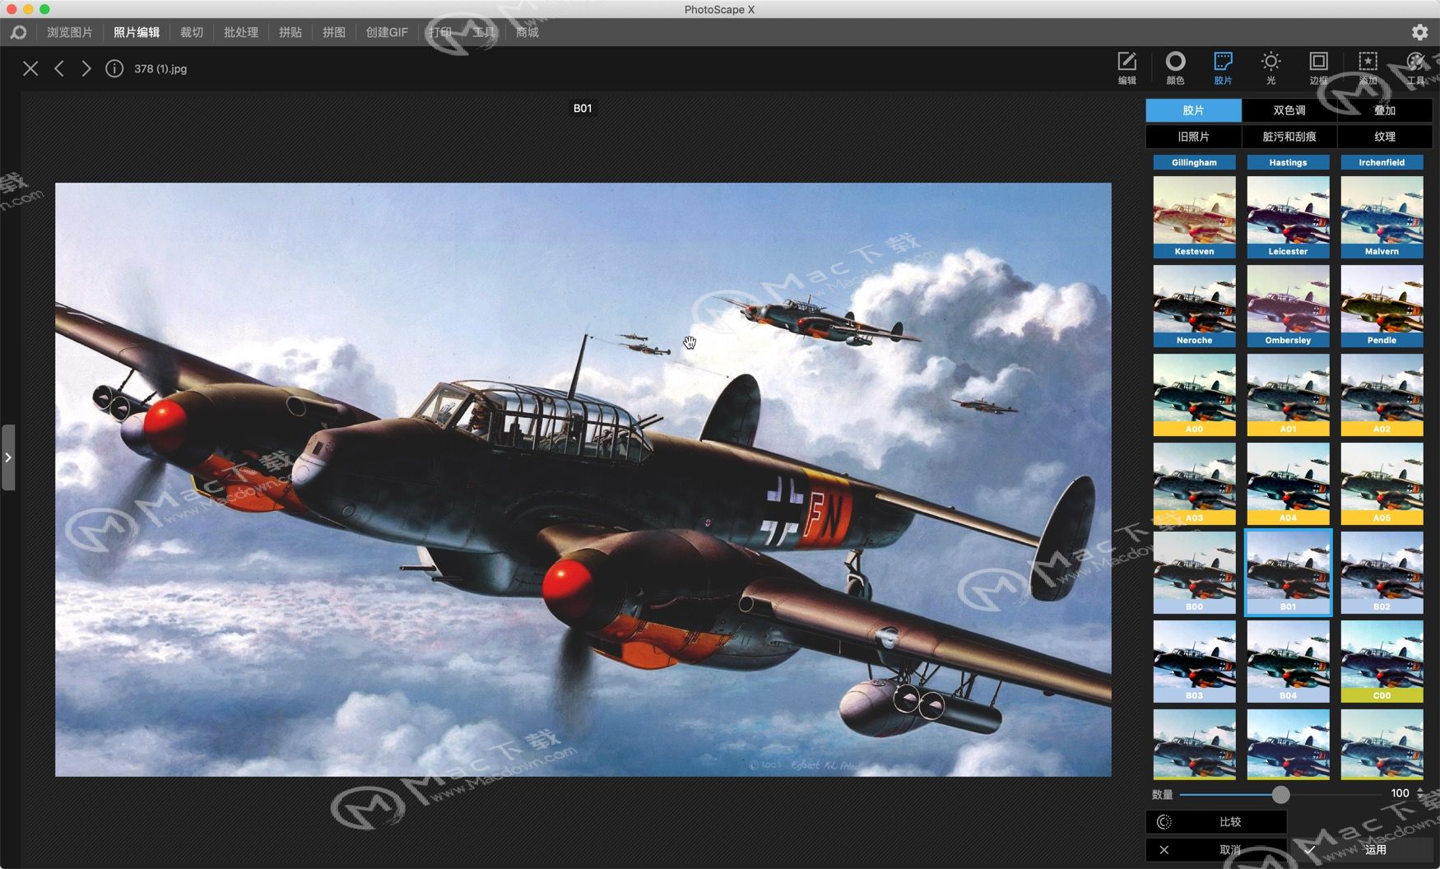
Task: Select the 叠加 overlay category button
Action: (x=1385, y=110)
